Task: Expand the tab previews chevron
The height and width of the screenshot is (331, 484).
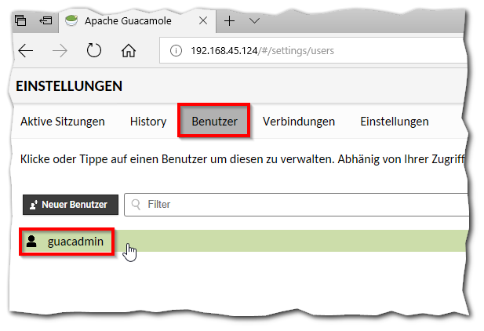Action: click(x=254, y=20)
